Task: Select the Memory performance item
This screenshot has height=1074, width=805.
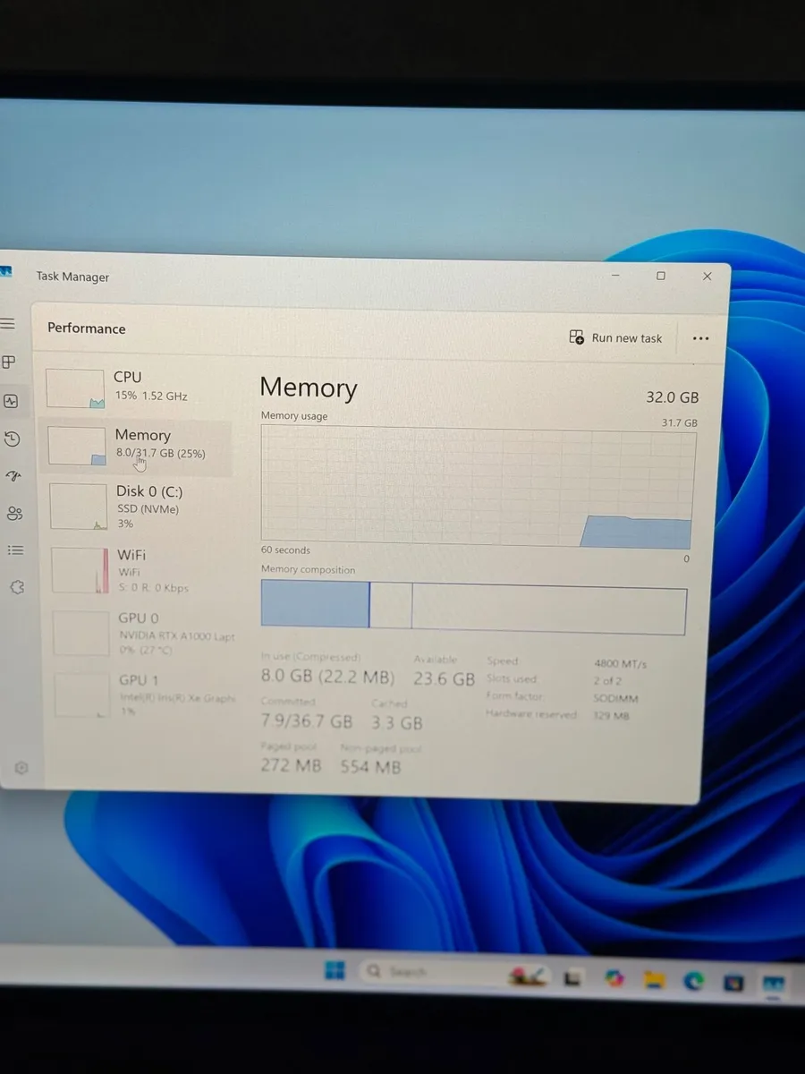Action: (x=136, y=446)
